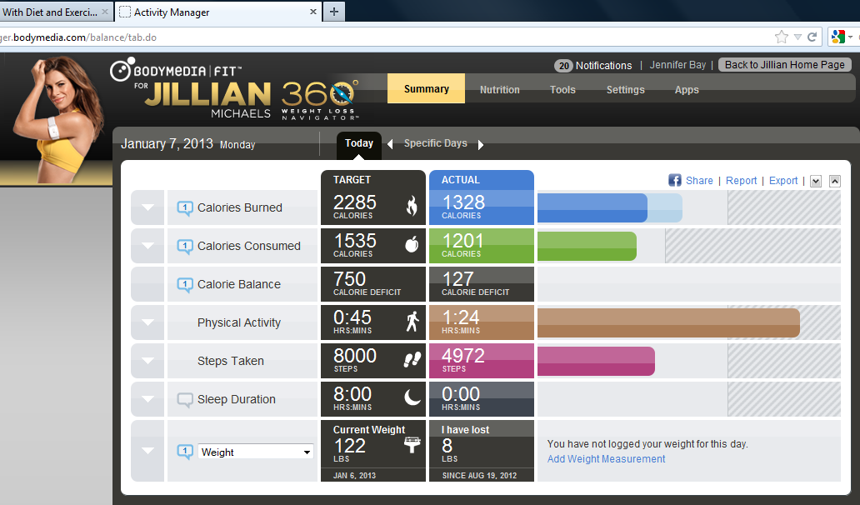Close the Activity Manager browser tab
Viewport: 860px width, 505px height.
(x=313, y=12)
